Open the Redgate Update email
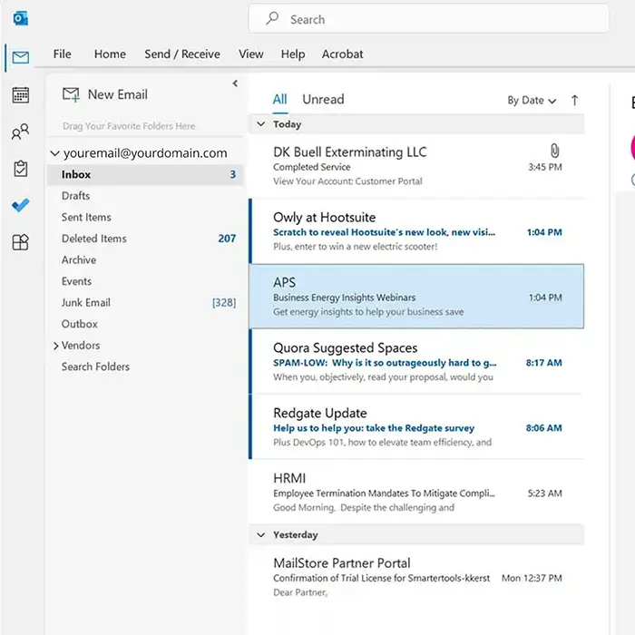635x635 pixels. (416, 427)
